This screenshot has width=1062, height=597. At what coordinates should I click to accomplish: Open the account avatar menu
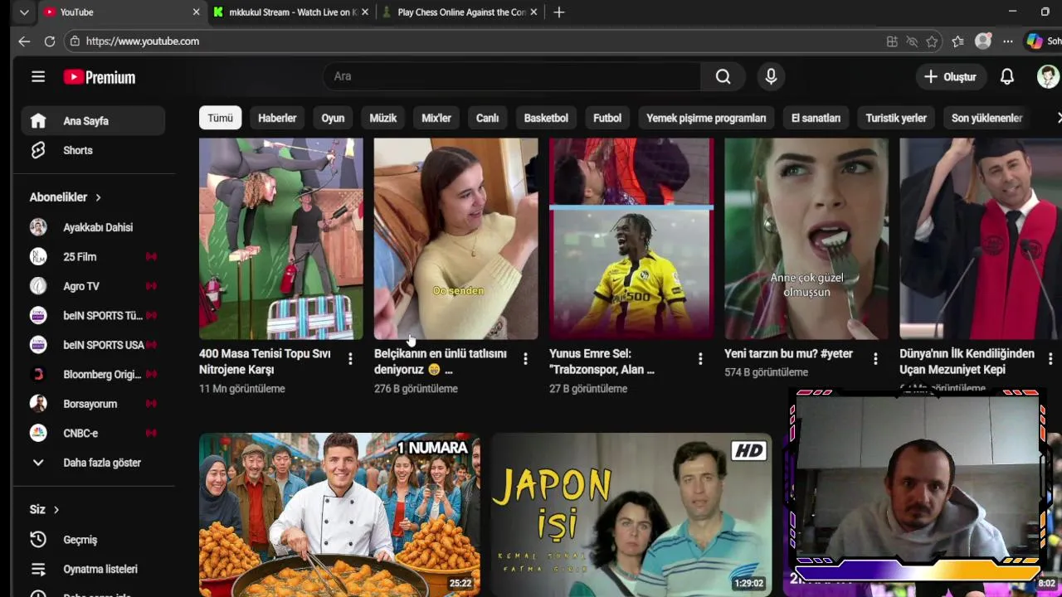[1048, 76]
